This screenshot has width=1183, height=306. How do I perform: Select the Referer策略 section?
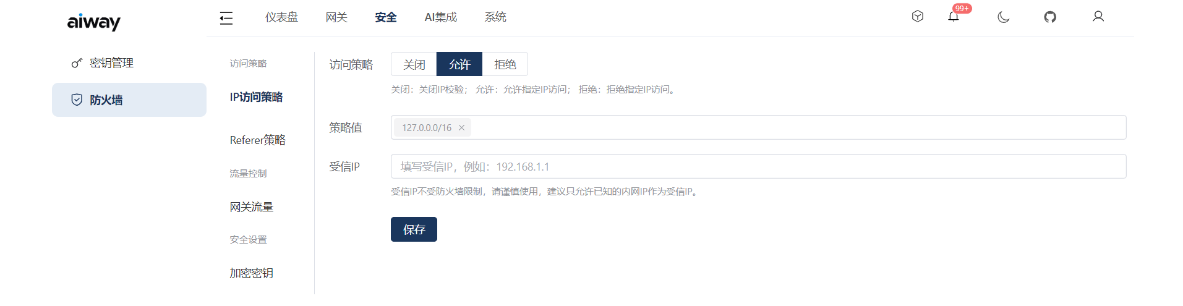pyautogui.click(x=258, y=140)
